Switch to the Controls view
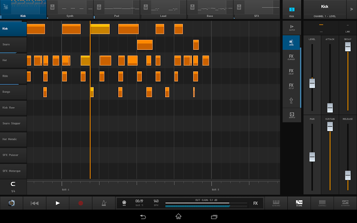This screenshot has height=223, width=357. [322, 203]
